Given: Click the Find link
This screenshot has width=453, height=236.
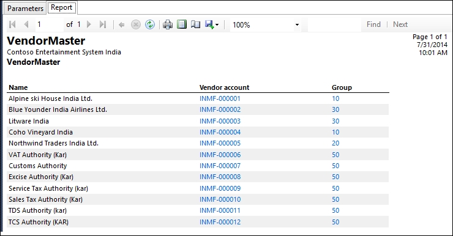Looking at the screenshot, I should tap(373, 24).
